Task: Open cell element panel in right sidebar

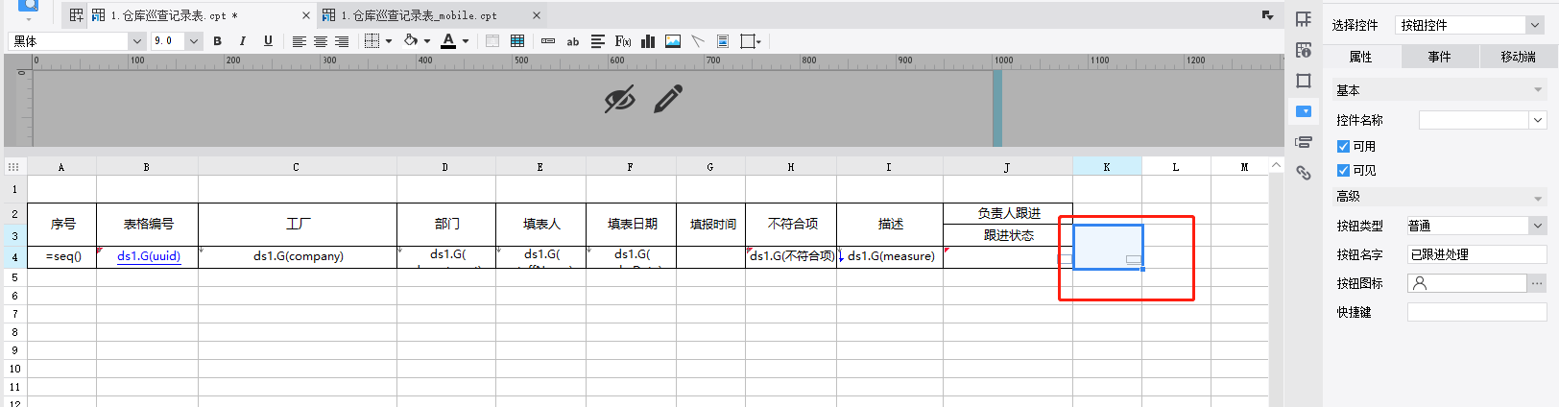Action: (1304, 19)
